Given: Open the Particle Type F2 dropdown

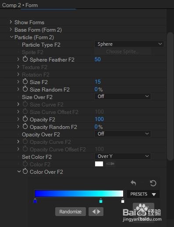Looking at the screenshot, I should pos(129,44).
